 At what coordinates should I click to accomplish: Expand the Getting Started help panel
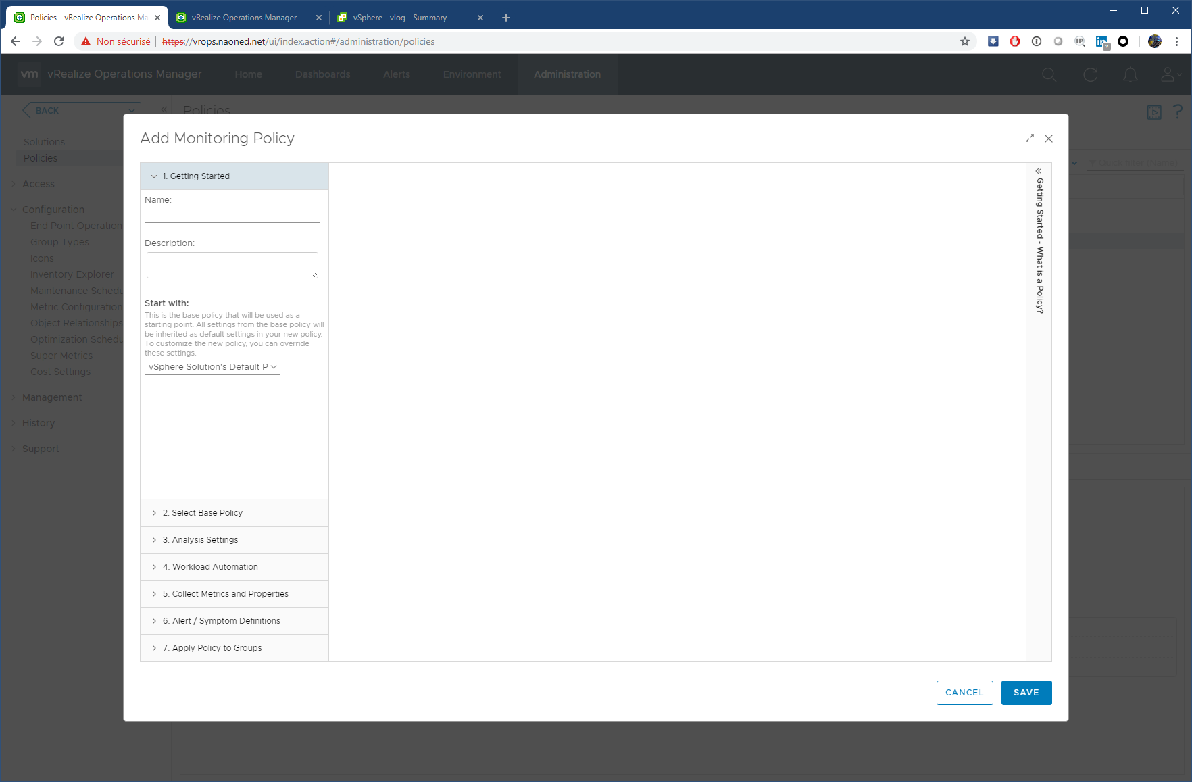[x=1039, y=171]
